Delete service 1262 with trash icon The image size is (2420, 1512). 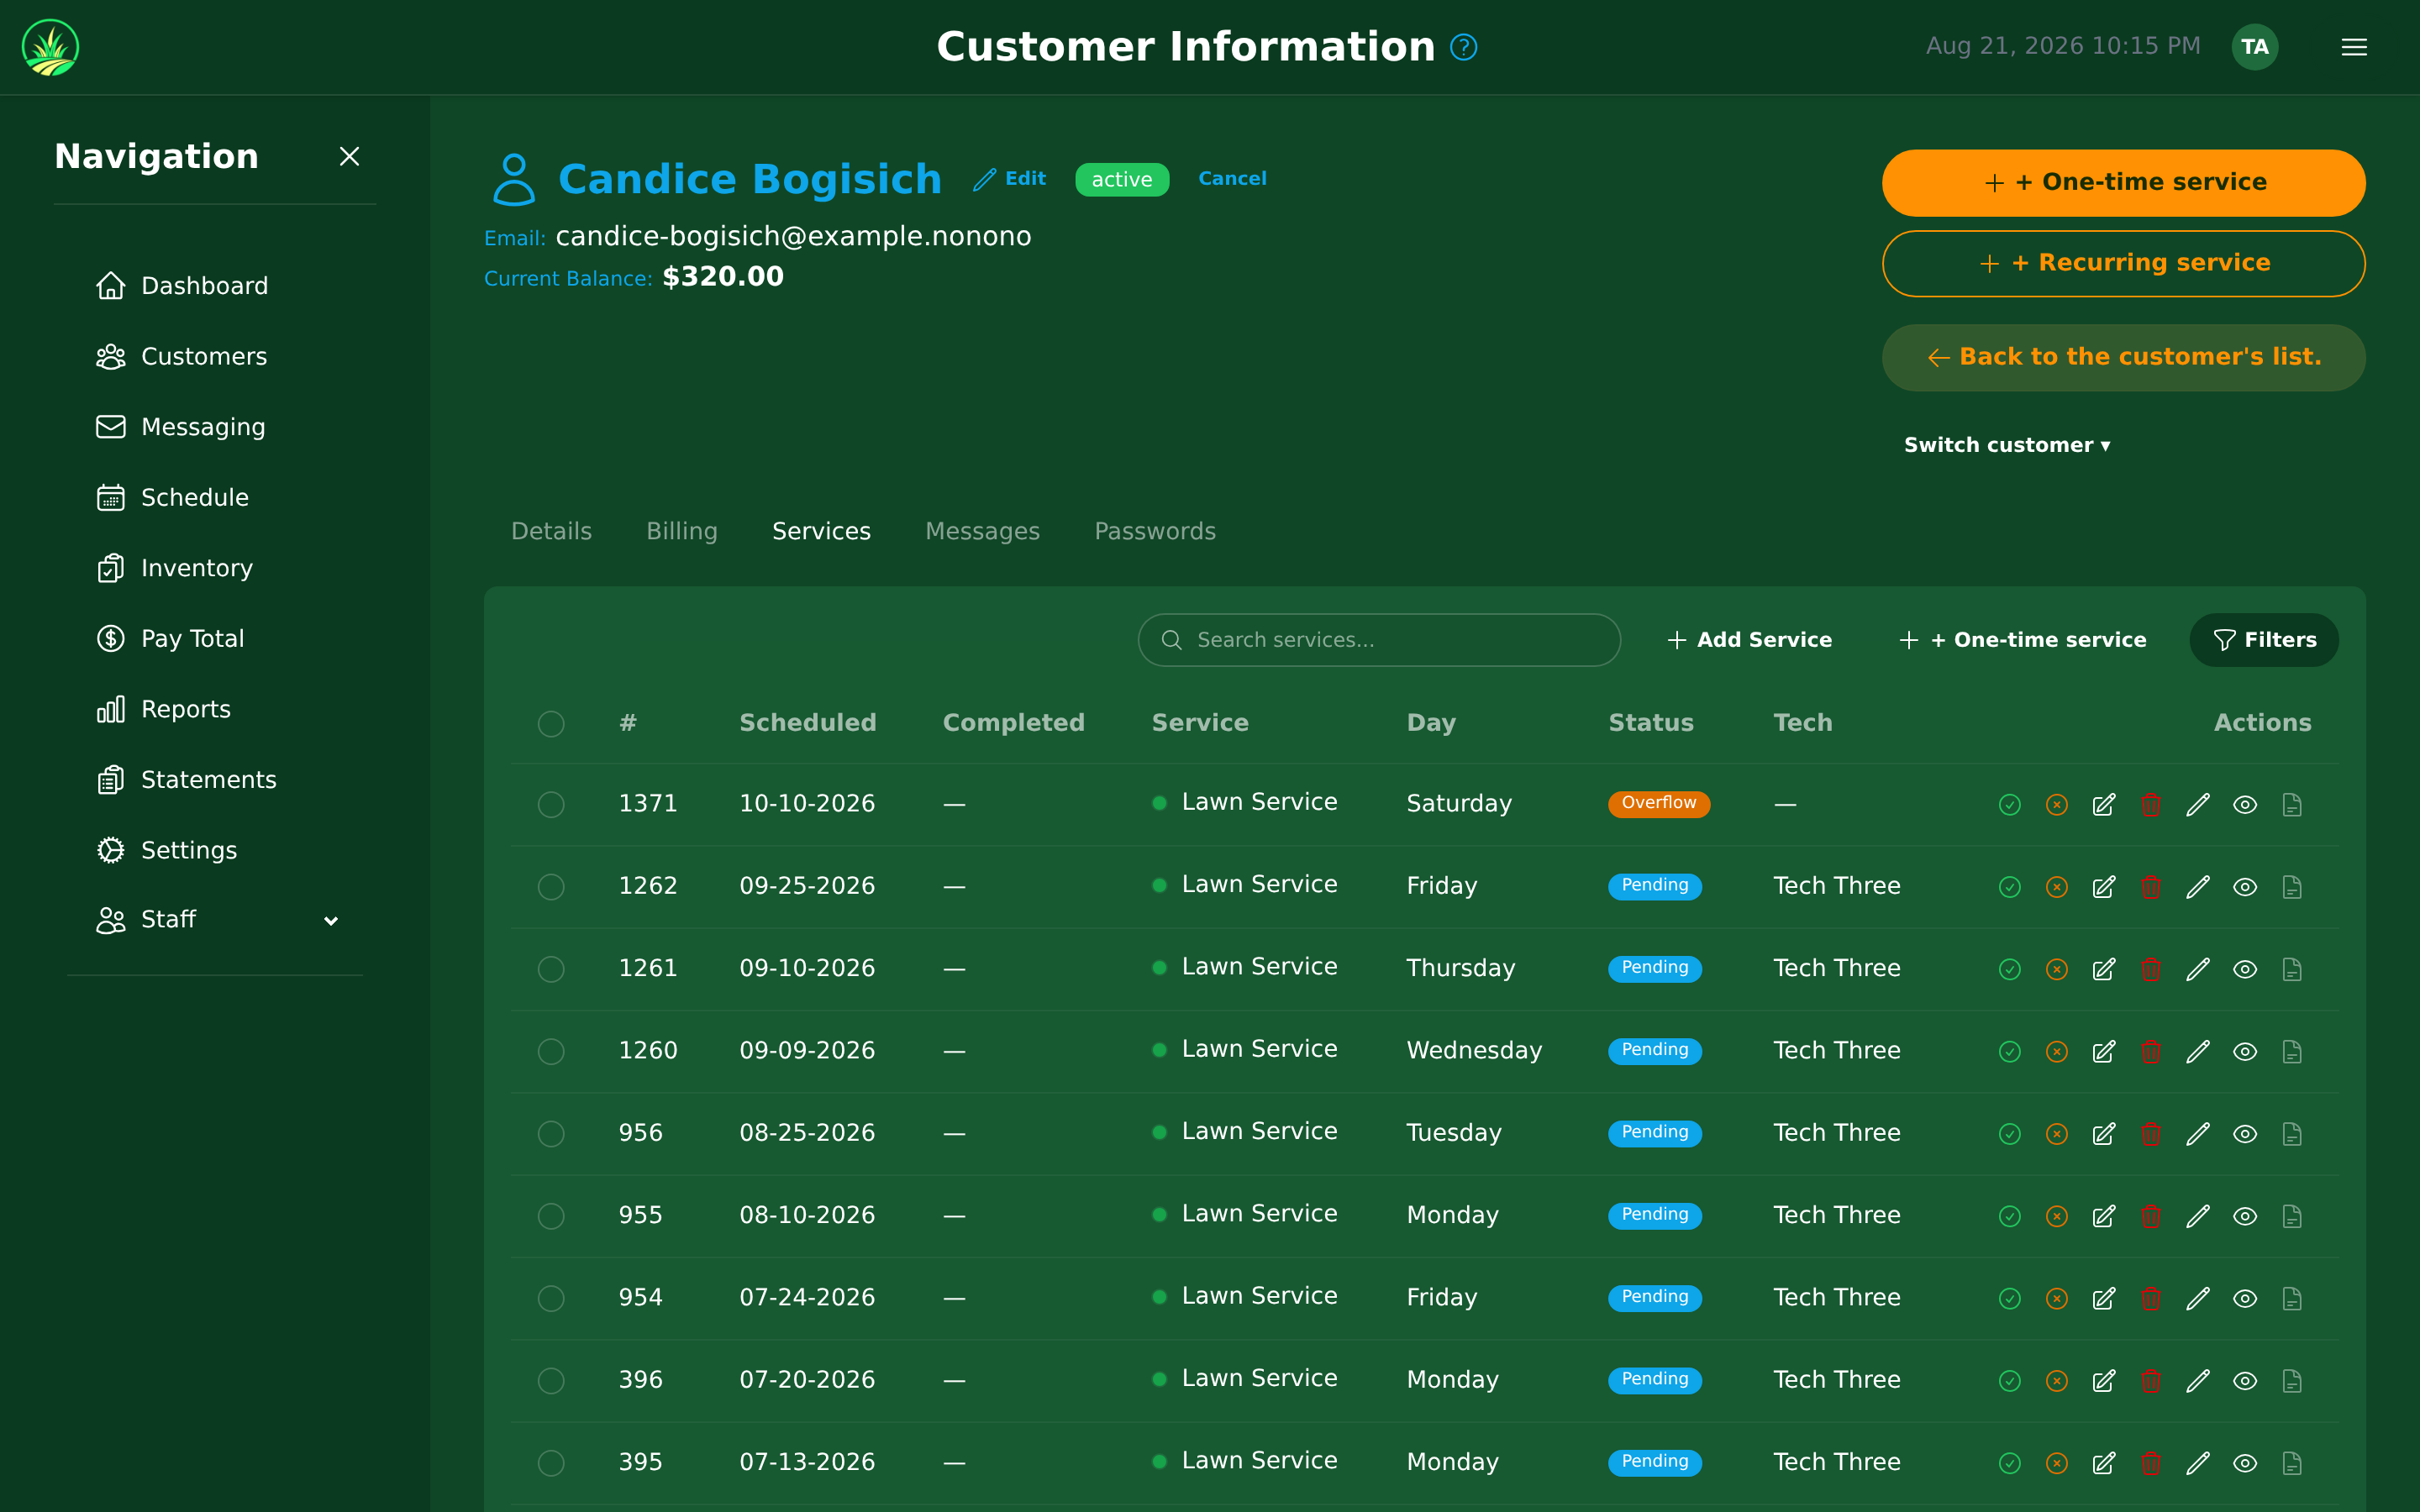(2151, 887)
